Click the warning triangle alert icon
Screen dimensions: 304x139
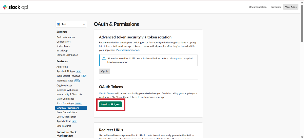tap(104, 59)
